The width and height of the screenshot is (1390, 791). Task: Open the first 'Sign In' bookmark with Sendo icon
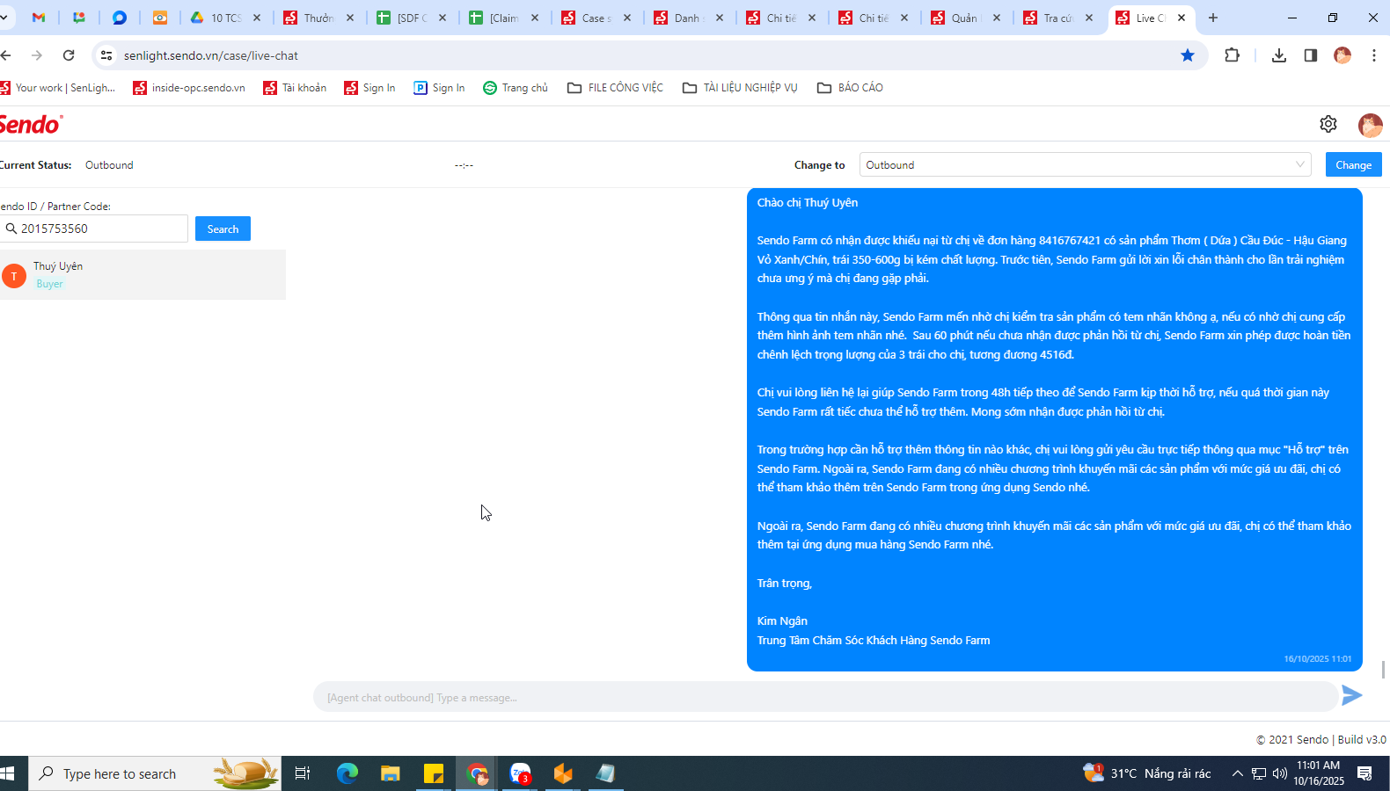pos(369,88)
